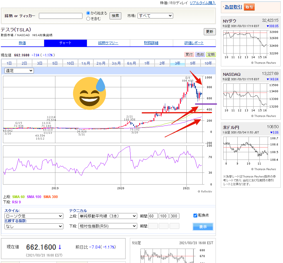Image resolution: width=283 pixels, height=263 pixels.
Task: Click the NASDAQ change value 149.84
Action: [x=272, y=79]
